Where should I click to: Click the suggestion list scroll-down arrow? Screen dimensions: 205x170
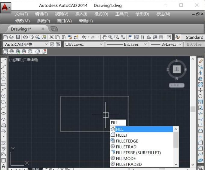click(x=176, y=164)
